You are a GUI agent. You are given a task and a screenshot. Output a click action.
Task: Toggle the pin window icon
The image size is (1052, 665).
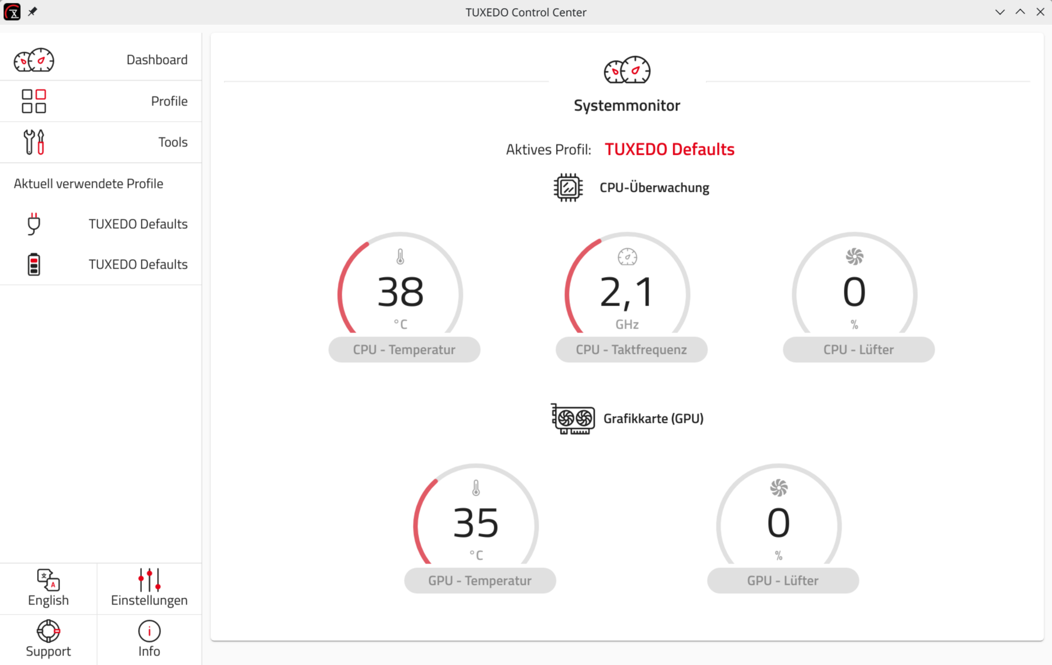pos(33,12)
